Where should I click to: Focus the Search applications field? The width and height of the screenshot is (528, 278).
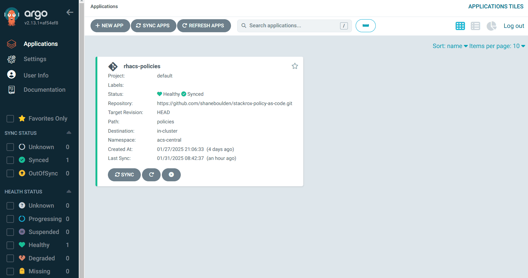(x=294, y=26)
